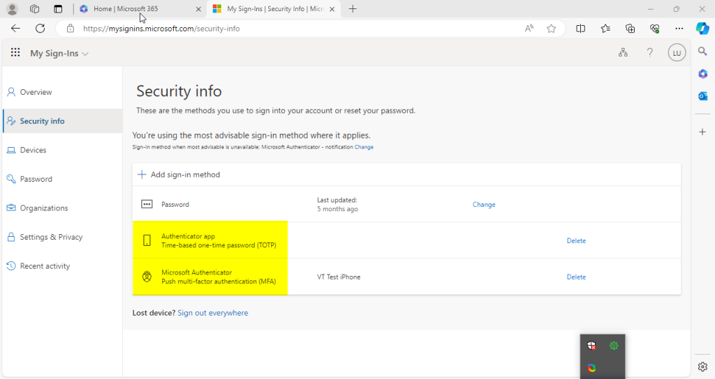The image size is (715, 379).
Task: Select Devices in the left navigation
Action: [33, 150]
